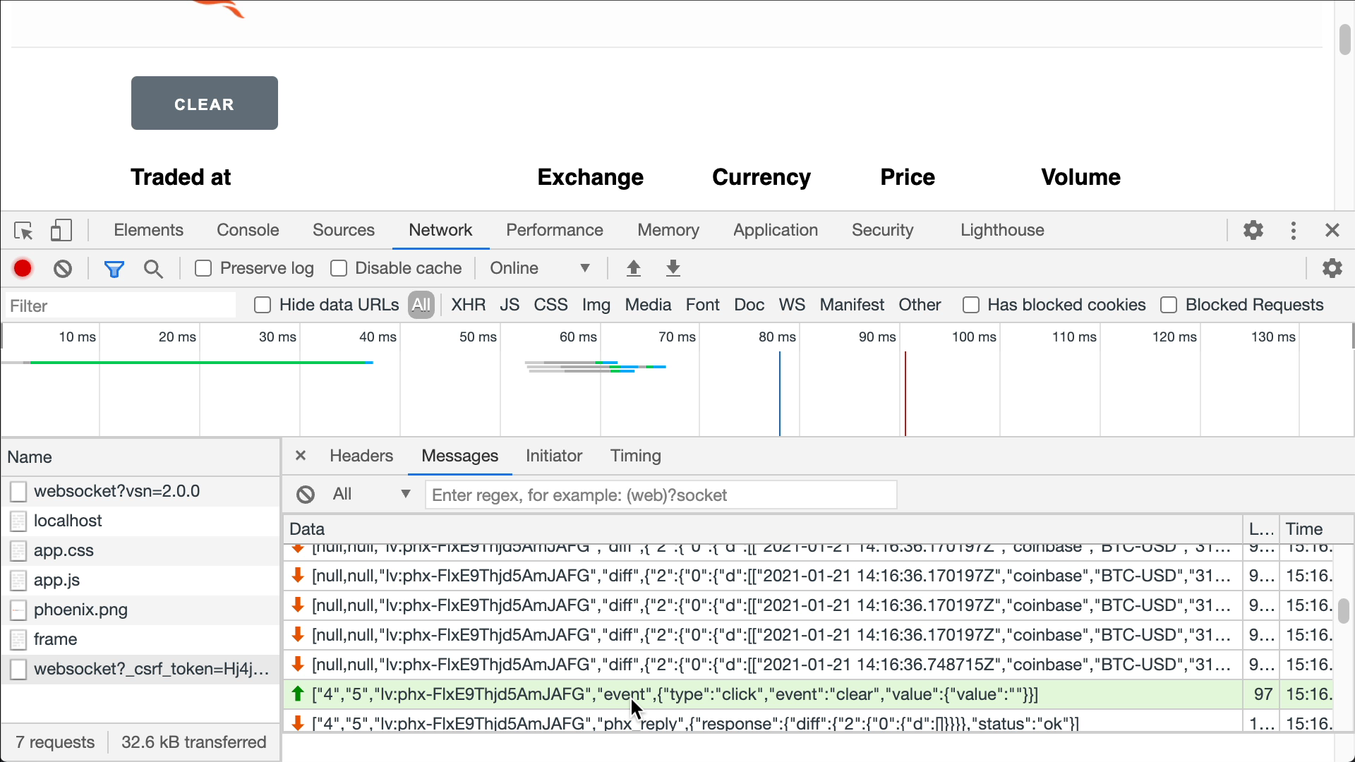The image size is (1355, 762).
Task: Stop recording network log red button
Action: coord(23,268)
